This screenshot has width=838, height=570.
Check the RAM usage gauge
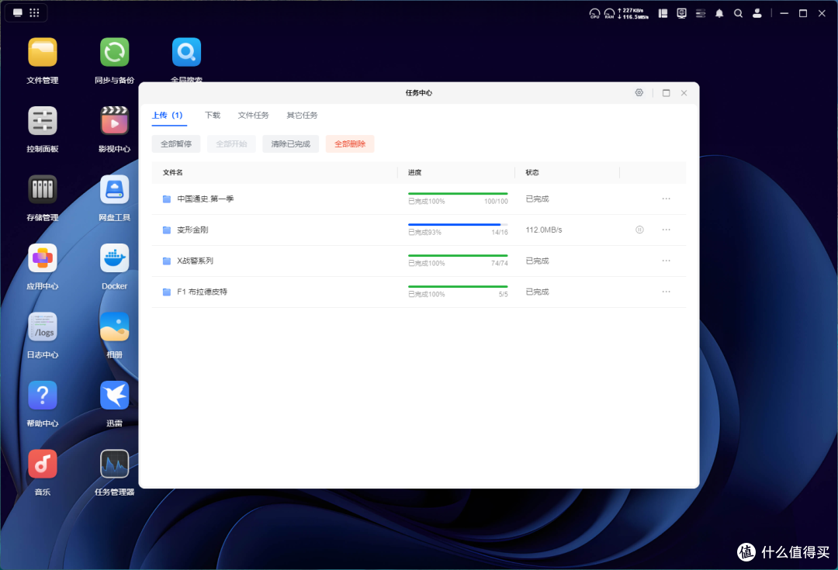click(609, 13)
